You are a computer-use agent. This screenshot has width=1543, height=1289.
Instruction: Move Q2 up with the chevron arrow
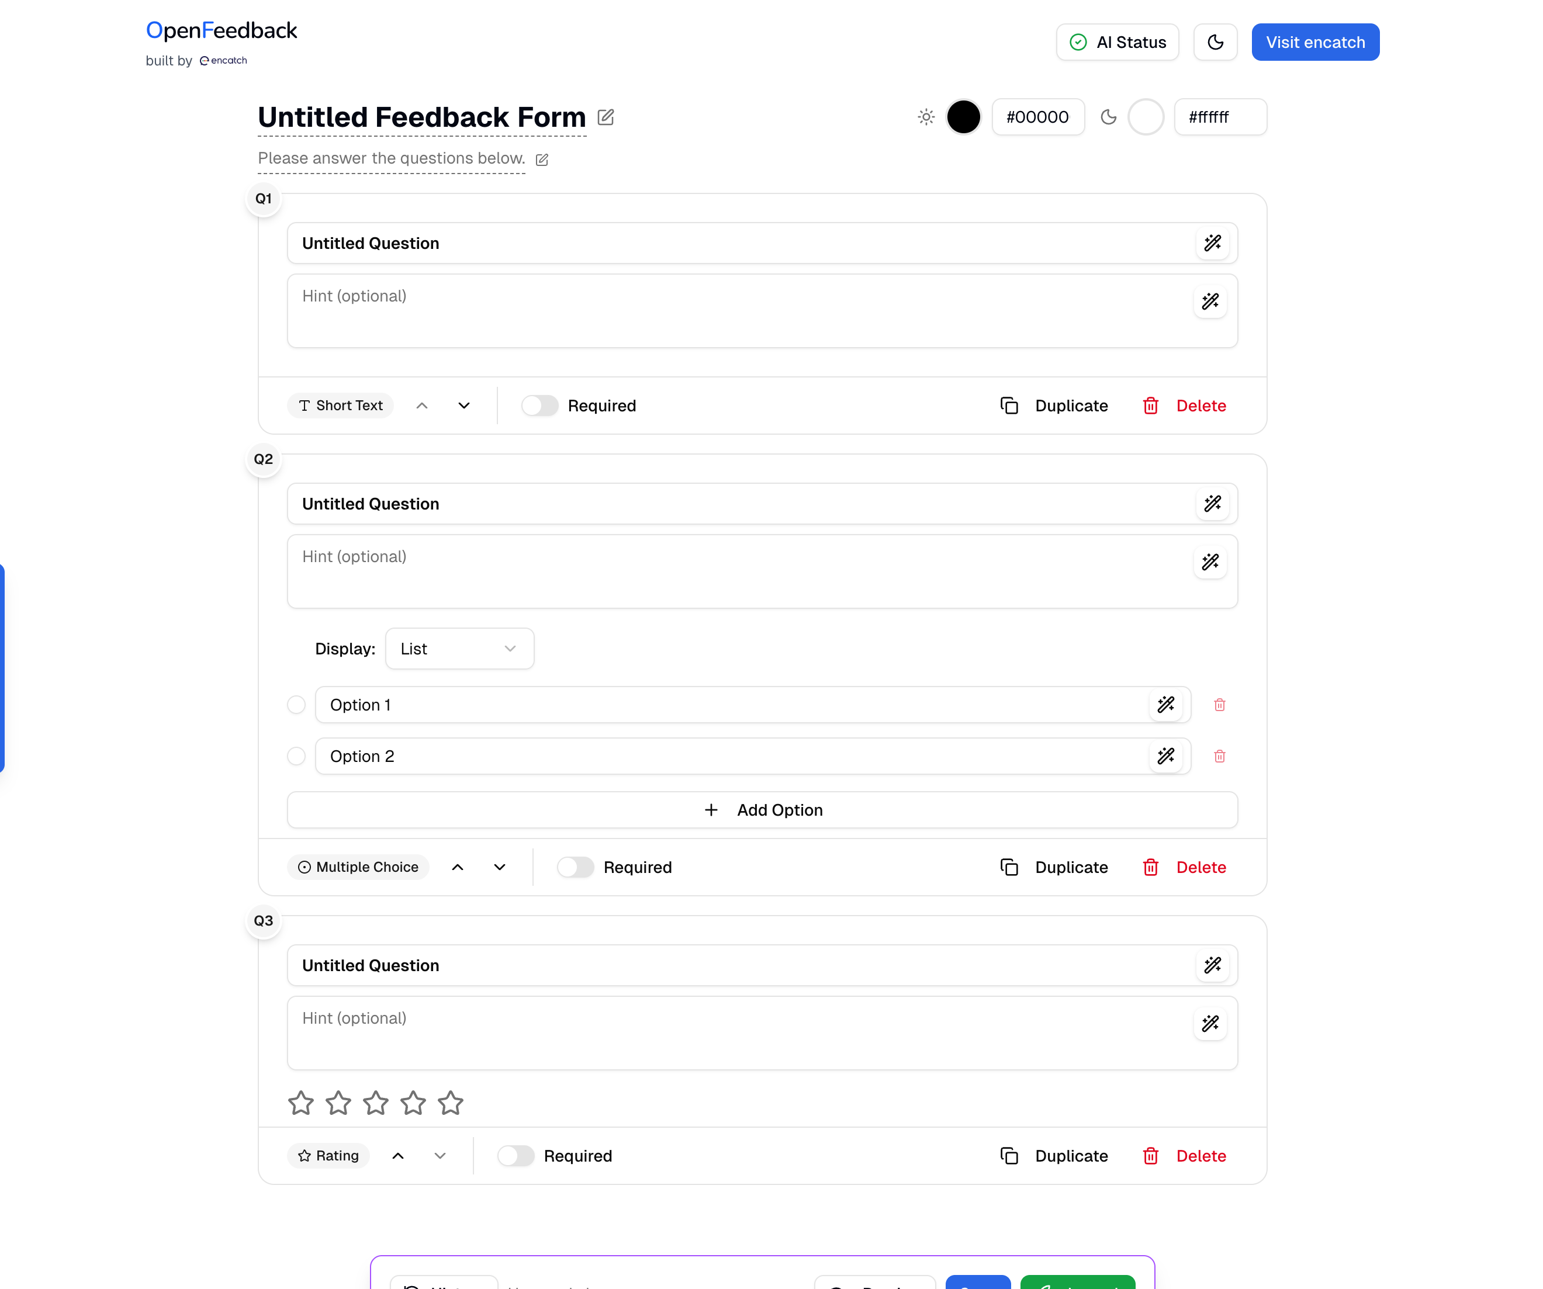coord(457,867)
